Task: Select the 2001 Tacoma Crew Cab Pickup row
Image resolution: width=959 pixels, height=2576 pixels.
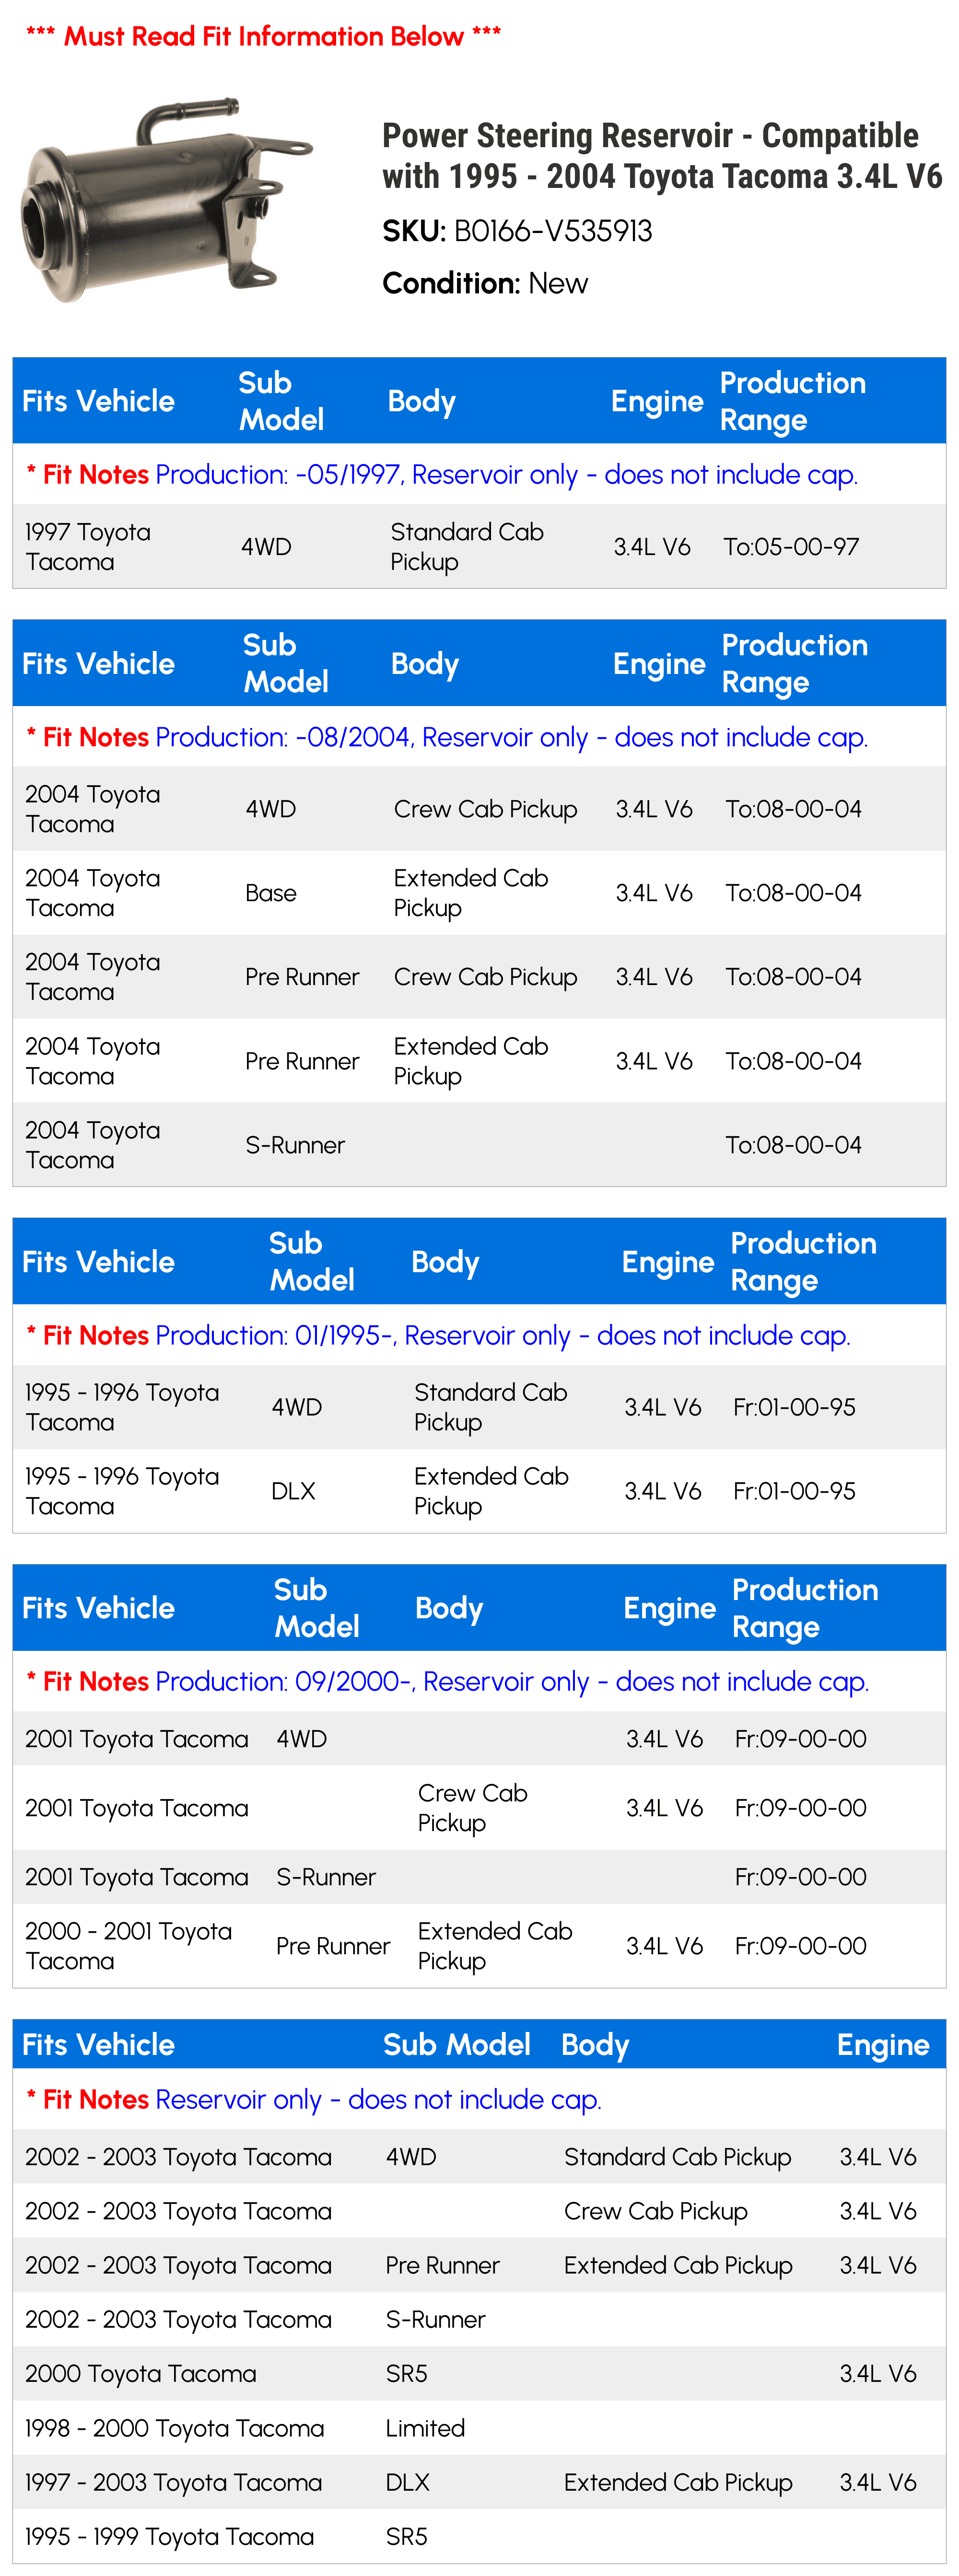Action: (479, 1807)
